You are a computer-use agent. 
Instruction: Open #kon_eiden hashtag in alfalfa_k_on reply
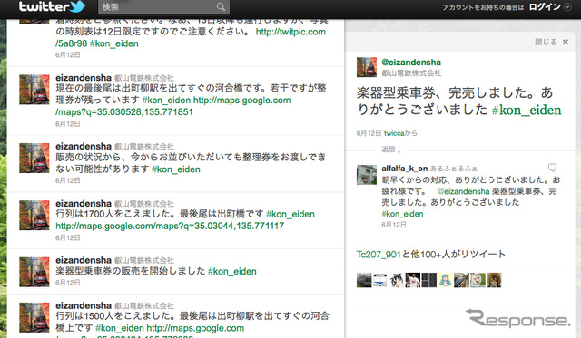(x=402, y=214)
